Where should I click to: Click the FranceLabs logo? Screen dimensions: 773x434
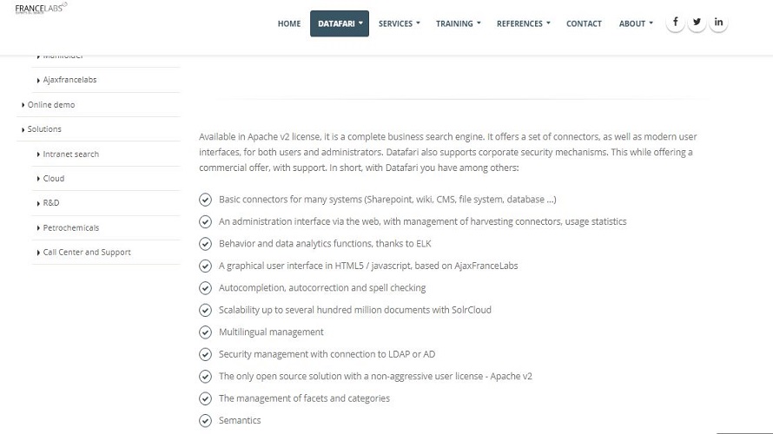41,9
